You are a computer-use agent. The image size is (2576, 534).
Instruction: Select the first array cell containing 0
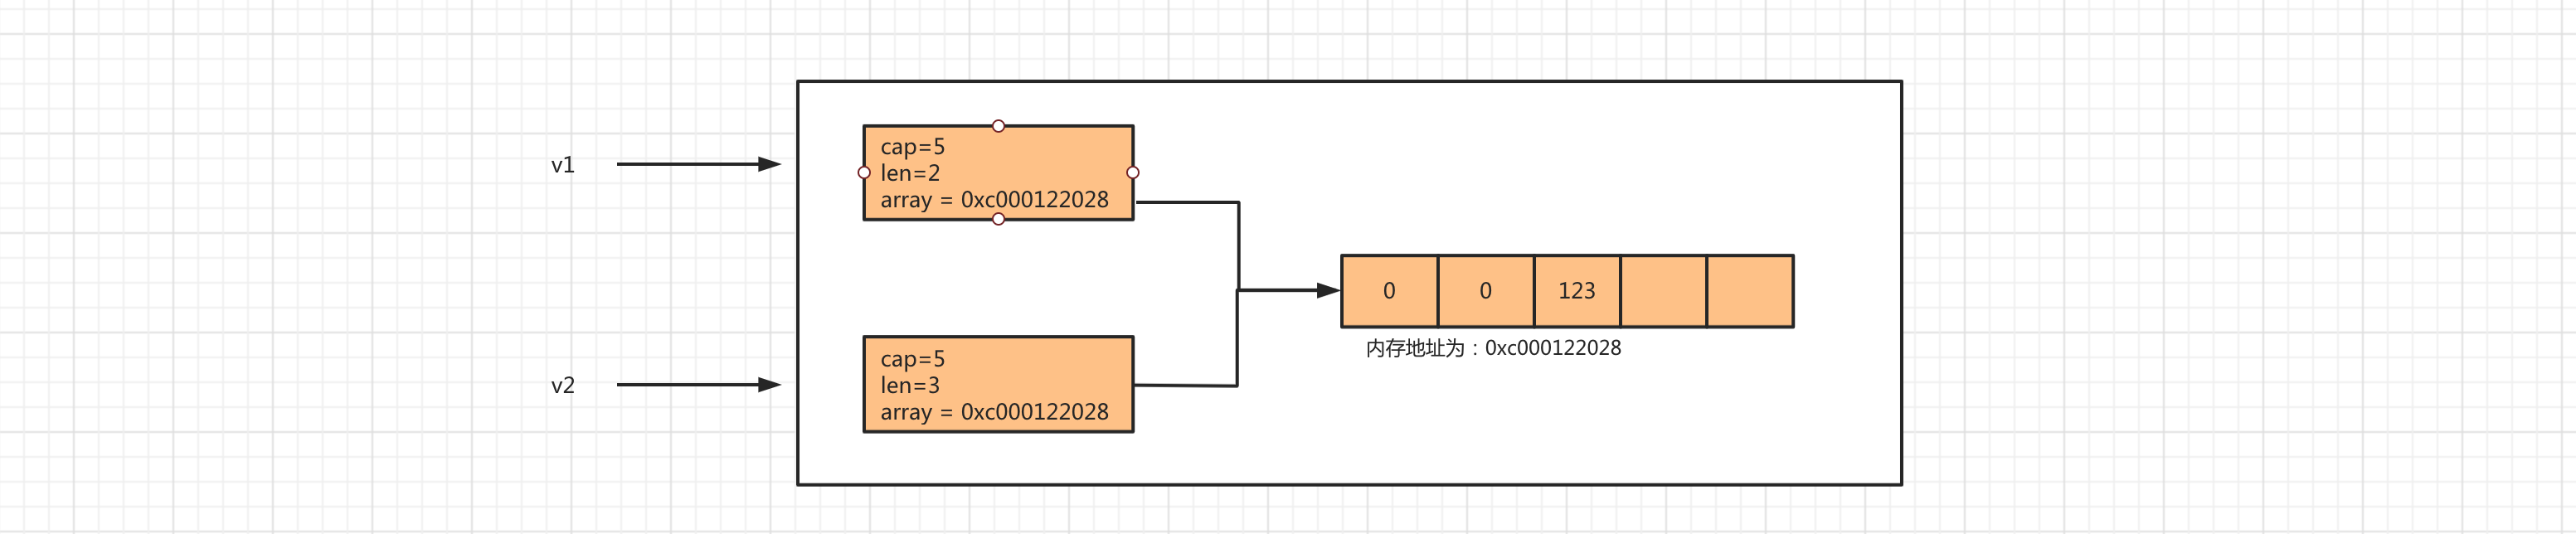pos(1389,291)
